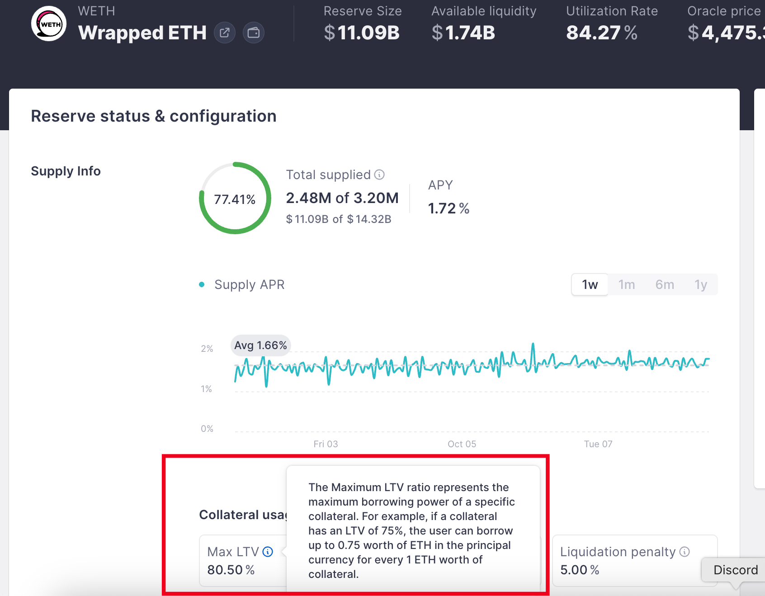The height and width of the screenshot is (596, 765).
Task: Open the Wrapped ETH external explorer link icon
Action: click(225, 33)
